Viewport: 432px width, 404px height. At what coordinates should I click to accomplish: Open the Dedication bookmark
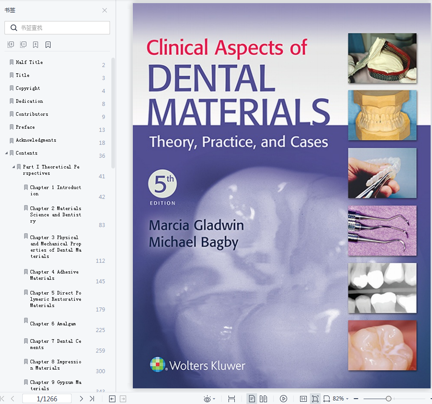point(29,101)
